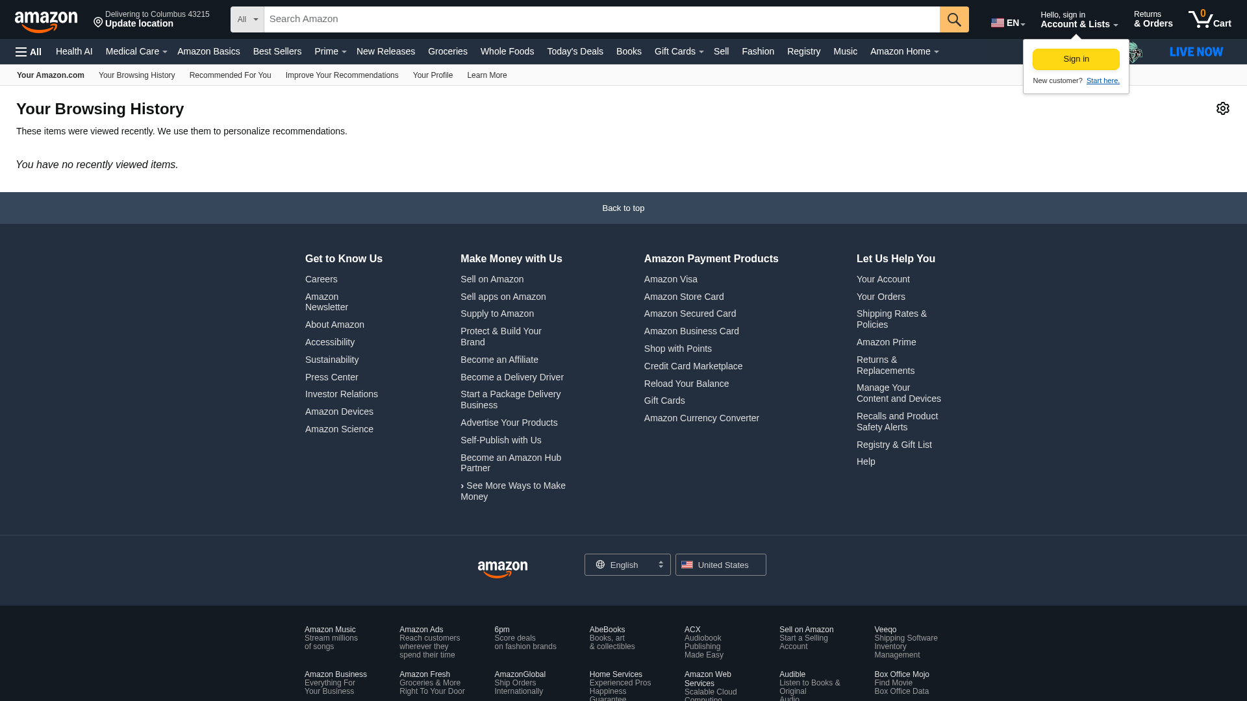Open About Amazon link
Image resolution: width=1247 pixels, height=701 pixels.
[x=334, y=325]
